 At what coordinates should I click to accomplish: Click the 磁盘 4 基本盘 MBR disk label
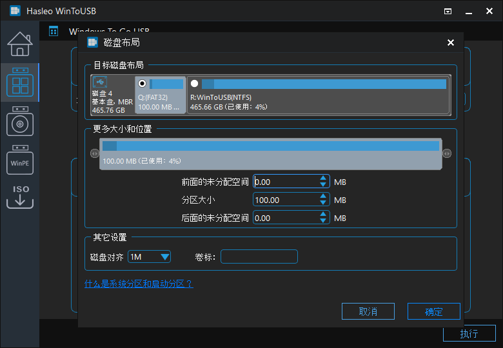click(x=112, y=102)
